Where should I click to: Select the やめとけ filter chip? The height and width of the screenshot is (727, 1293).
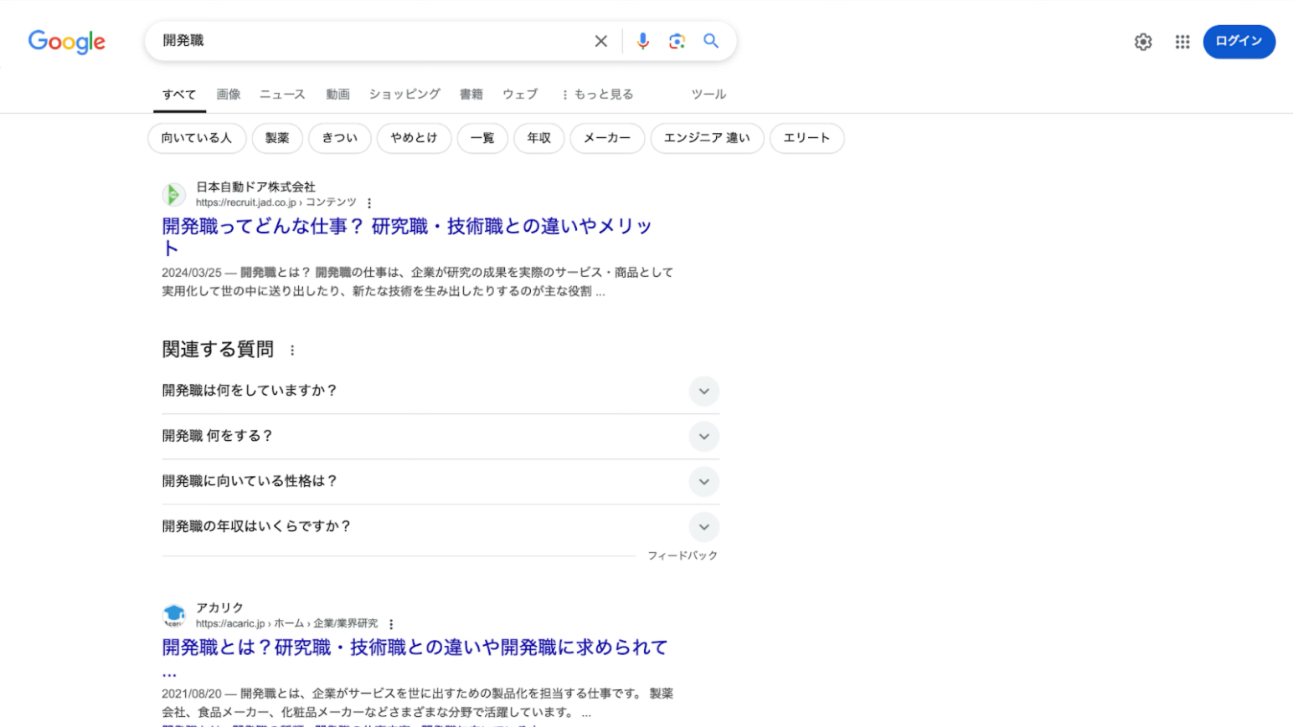414,138
